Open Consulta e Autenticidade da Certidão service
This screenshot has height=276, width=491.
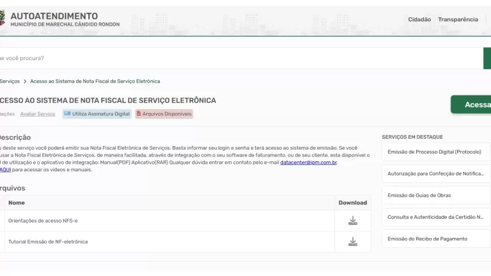click(436, 217)
